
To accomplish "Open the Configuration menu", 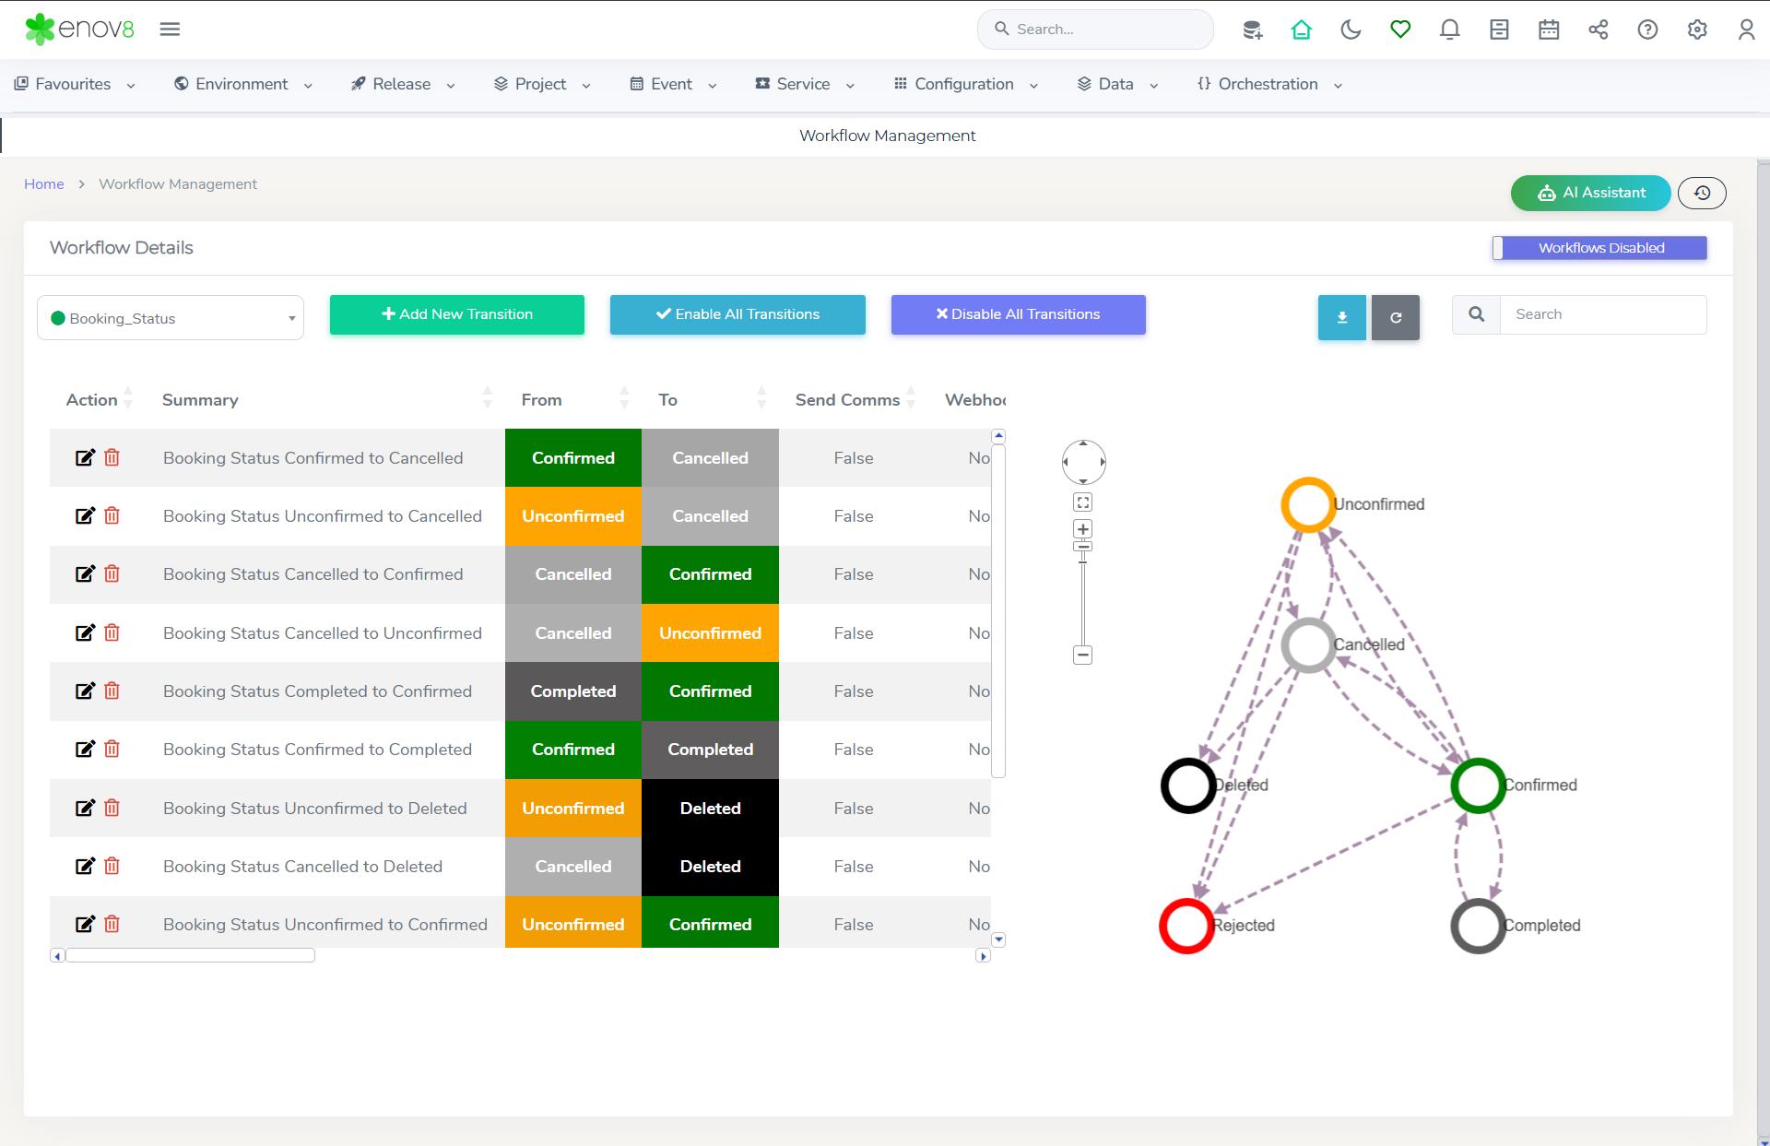I will tap(965, 84).
